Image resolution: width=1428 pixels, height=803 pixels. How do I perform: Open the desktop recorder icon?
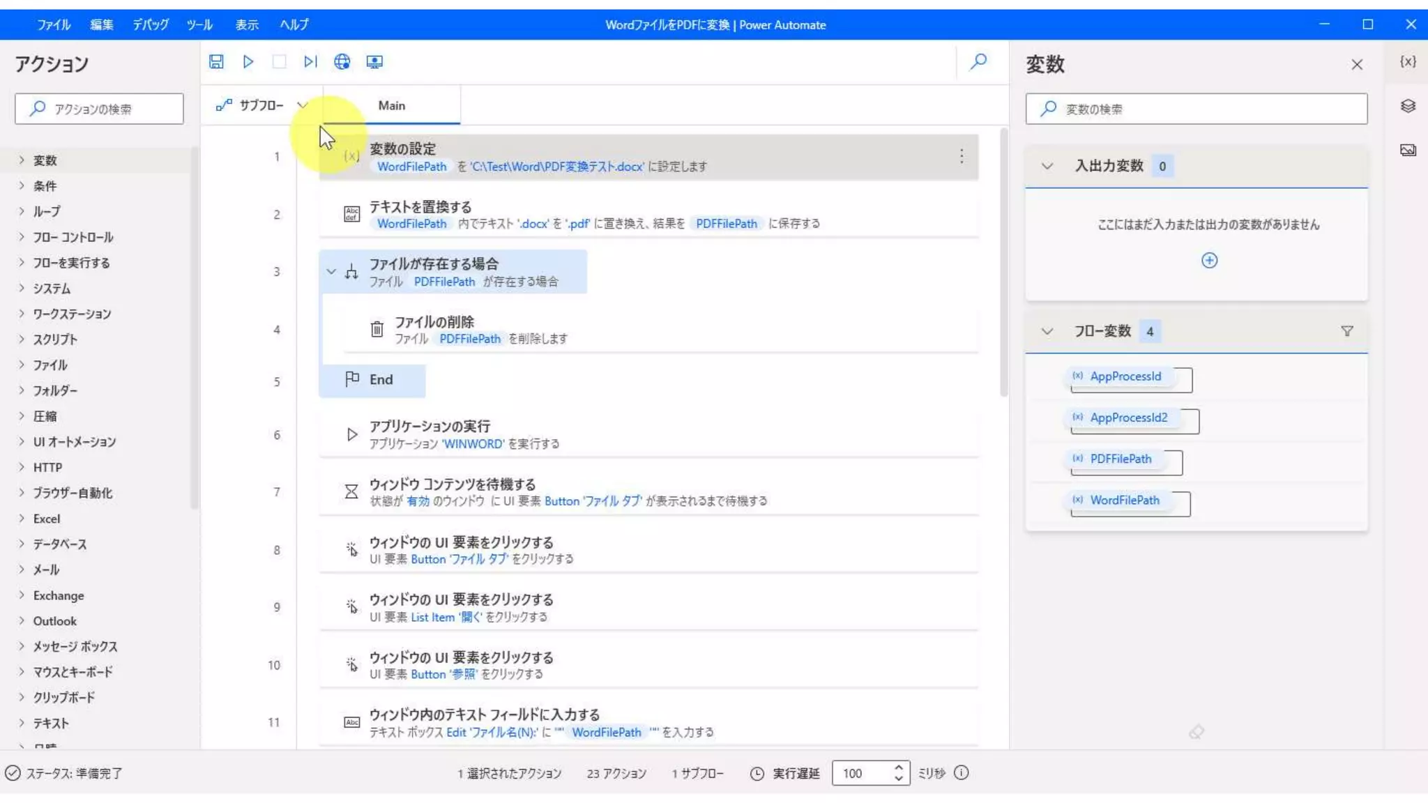click(x=374, y=61)
